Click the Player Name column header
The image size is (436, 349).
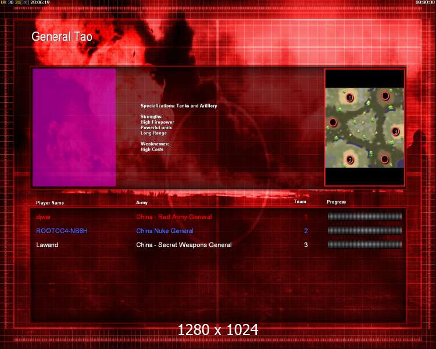(x=50, y=203)
